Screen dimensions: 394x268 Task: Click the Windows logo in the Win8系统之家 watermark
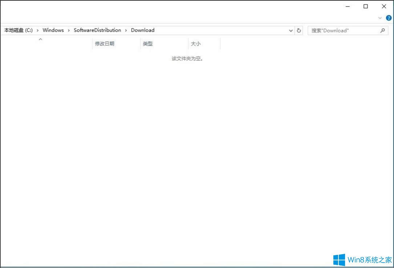(x=338, y=259)
